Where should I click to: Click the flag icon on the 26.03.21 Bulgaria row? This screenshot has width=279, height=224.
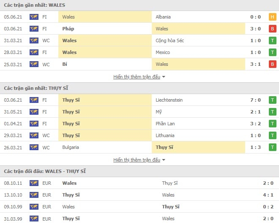(34, 147)
